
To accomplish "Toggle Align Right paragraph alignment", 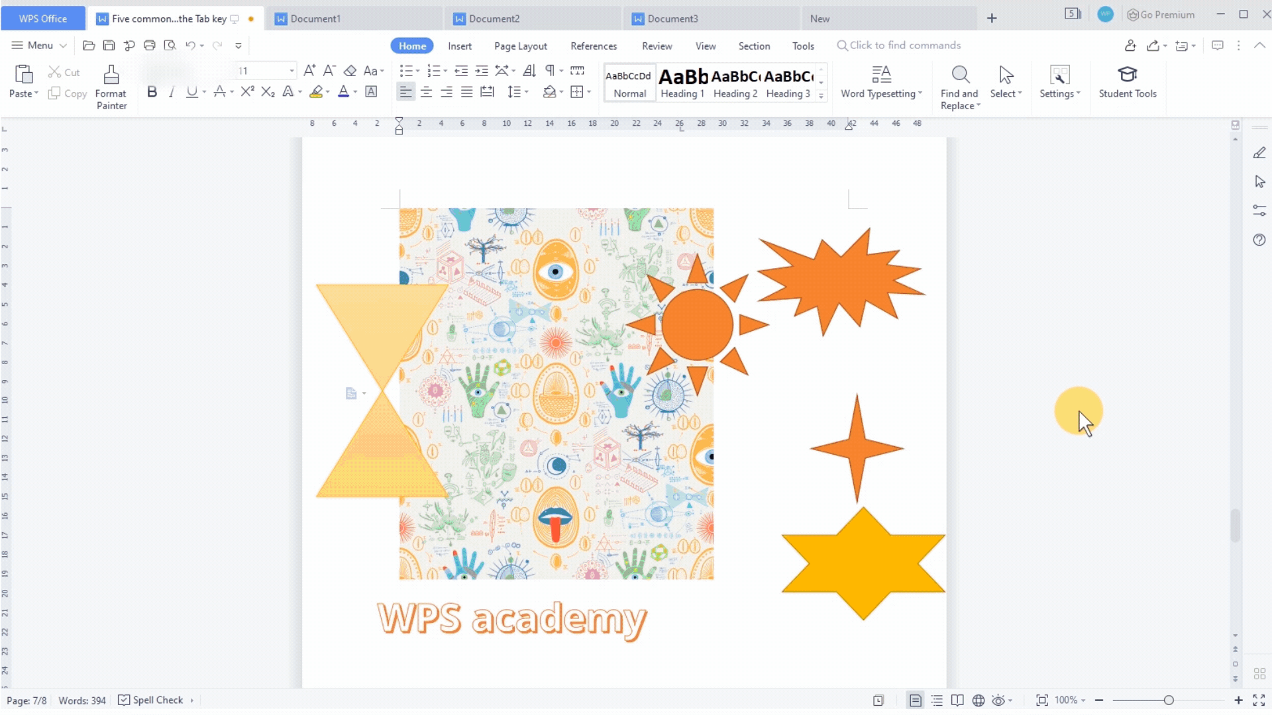I will (x=447, y=92).
